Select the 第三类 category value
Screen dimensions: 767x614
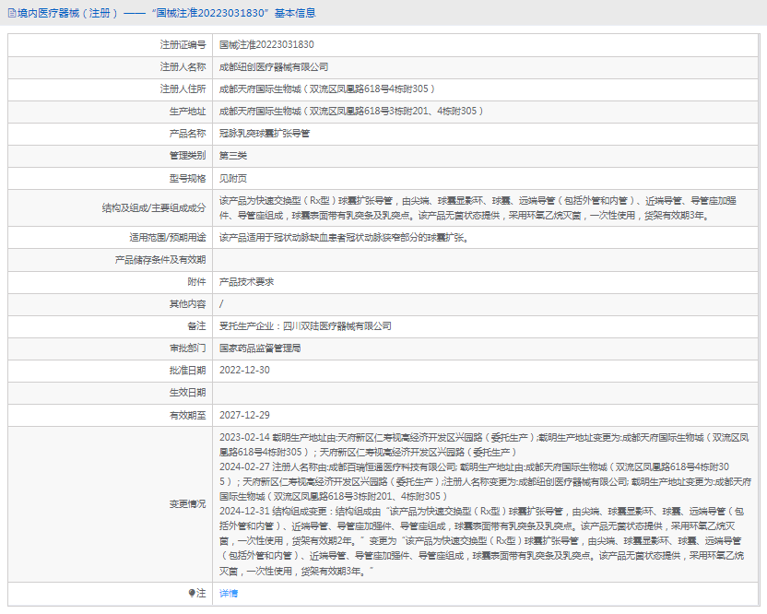pyautogui.click(x=233, y=156)
